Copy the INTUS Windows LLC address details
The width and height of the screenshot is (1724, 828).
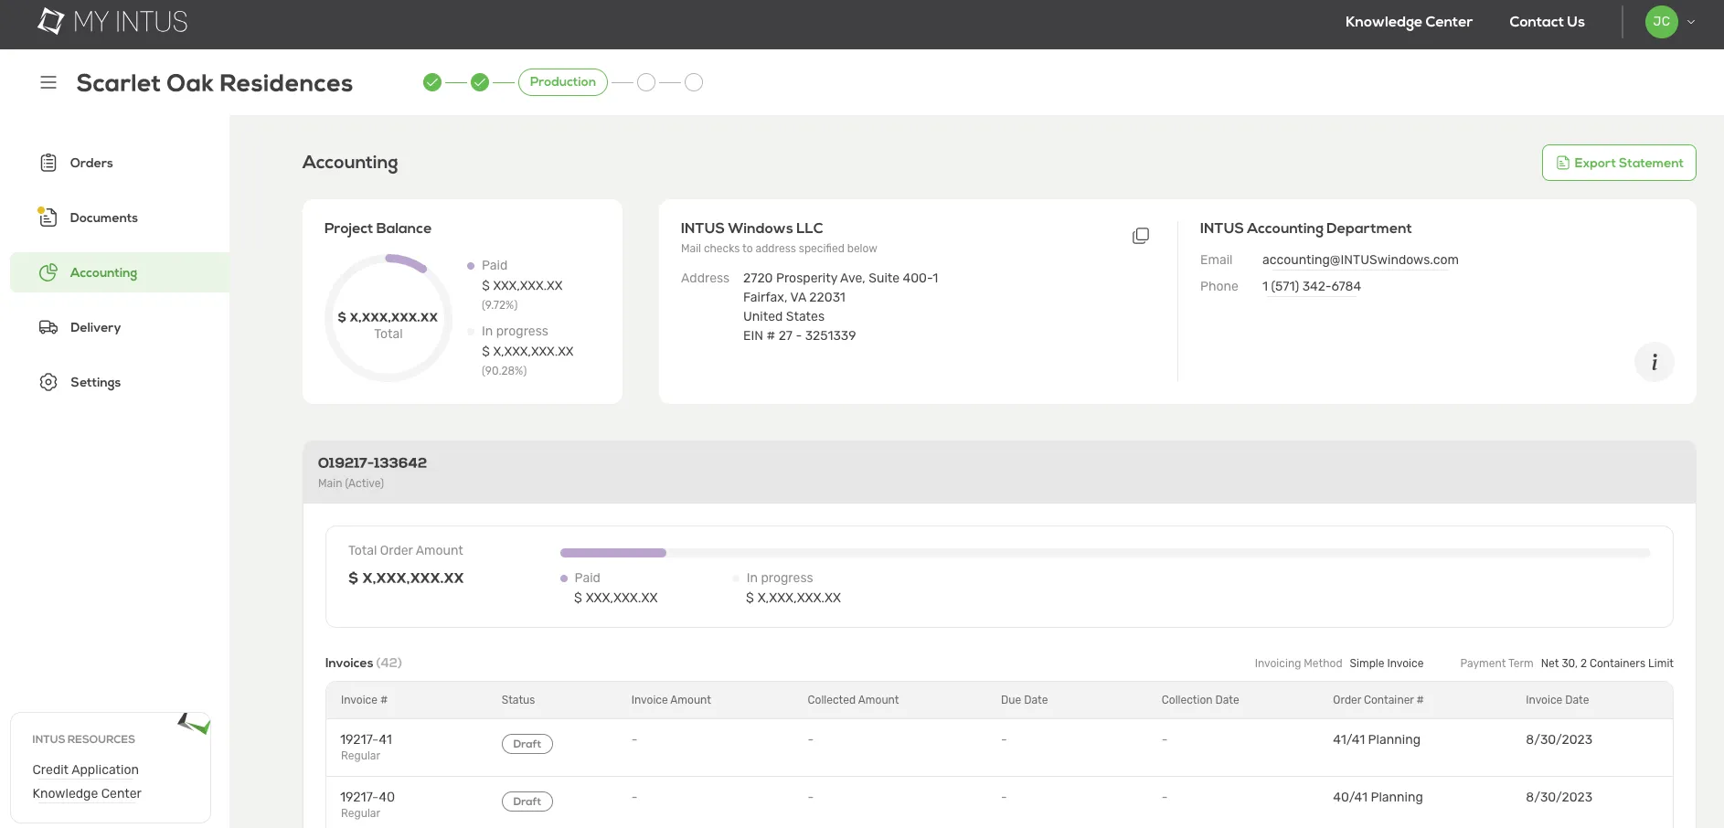tap(1141, 235)
